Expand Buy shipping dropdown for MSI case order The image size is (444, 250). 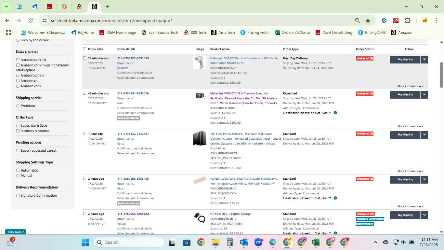click(424, 134)
